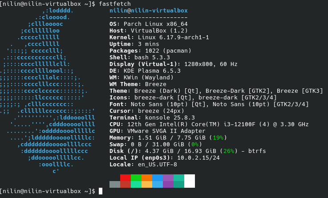The image size is (328, 198).
Task: Click 'Terminal: konsole 25.8.3' line
Action: point(152,118)
